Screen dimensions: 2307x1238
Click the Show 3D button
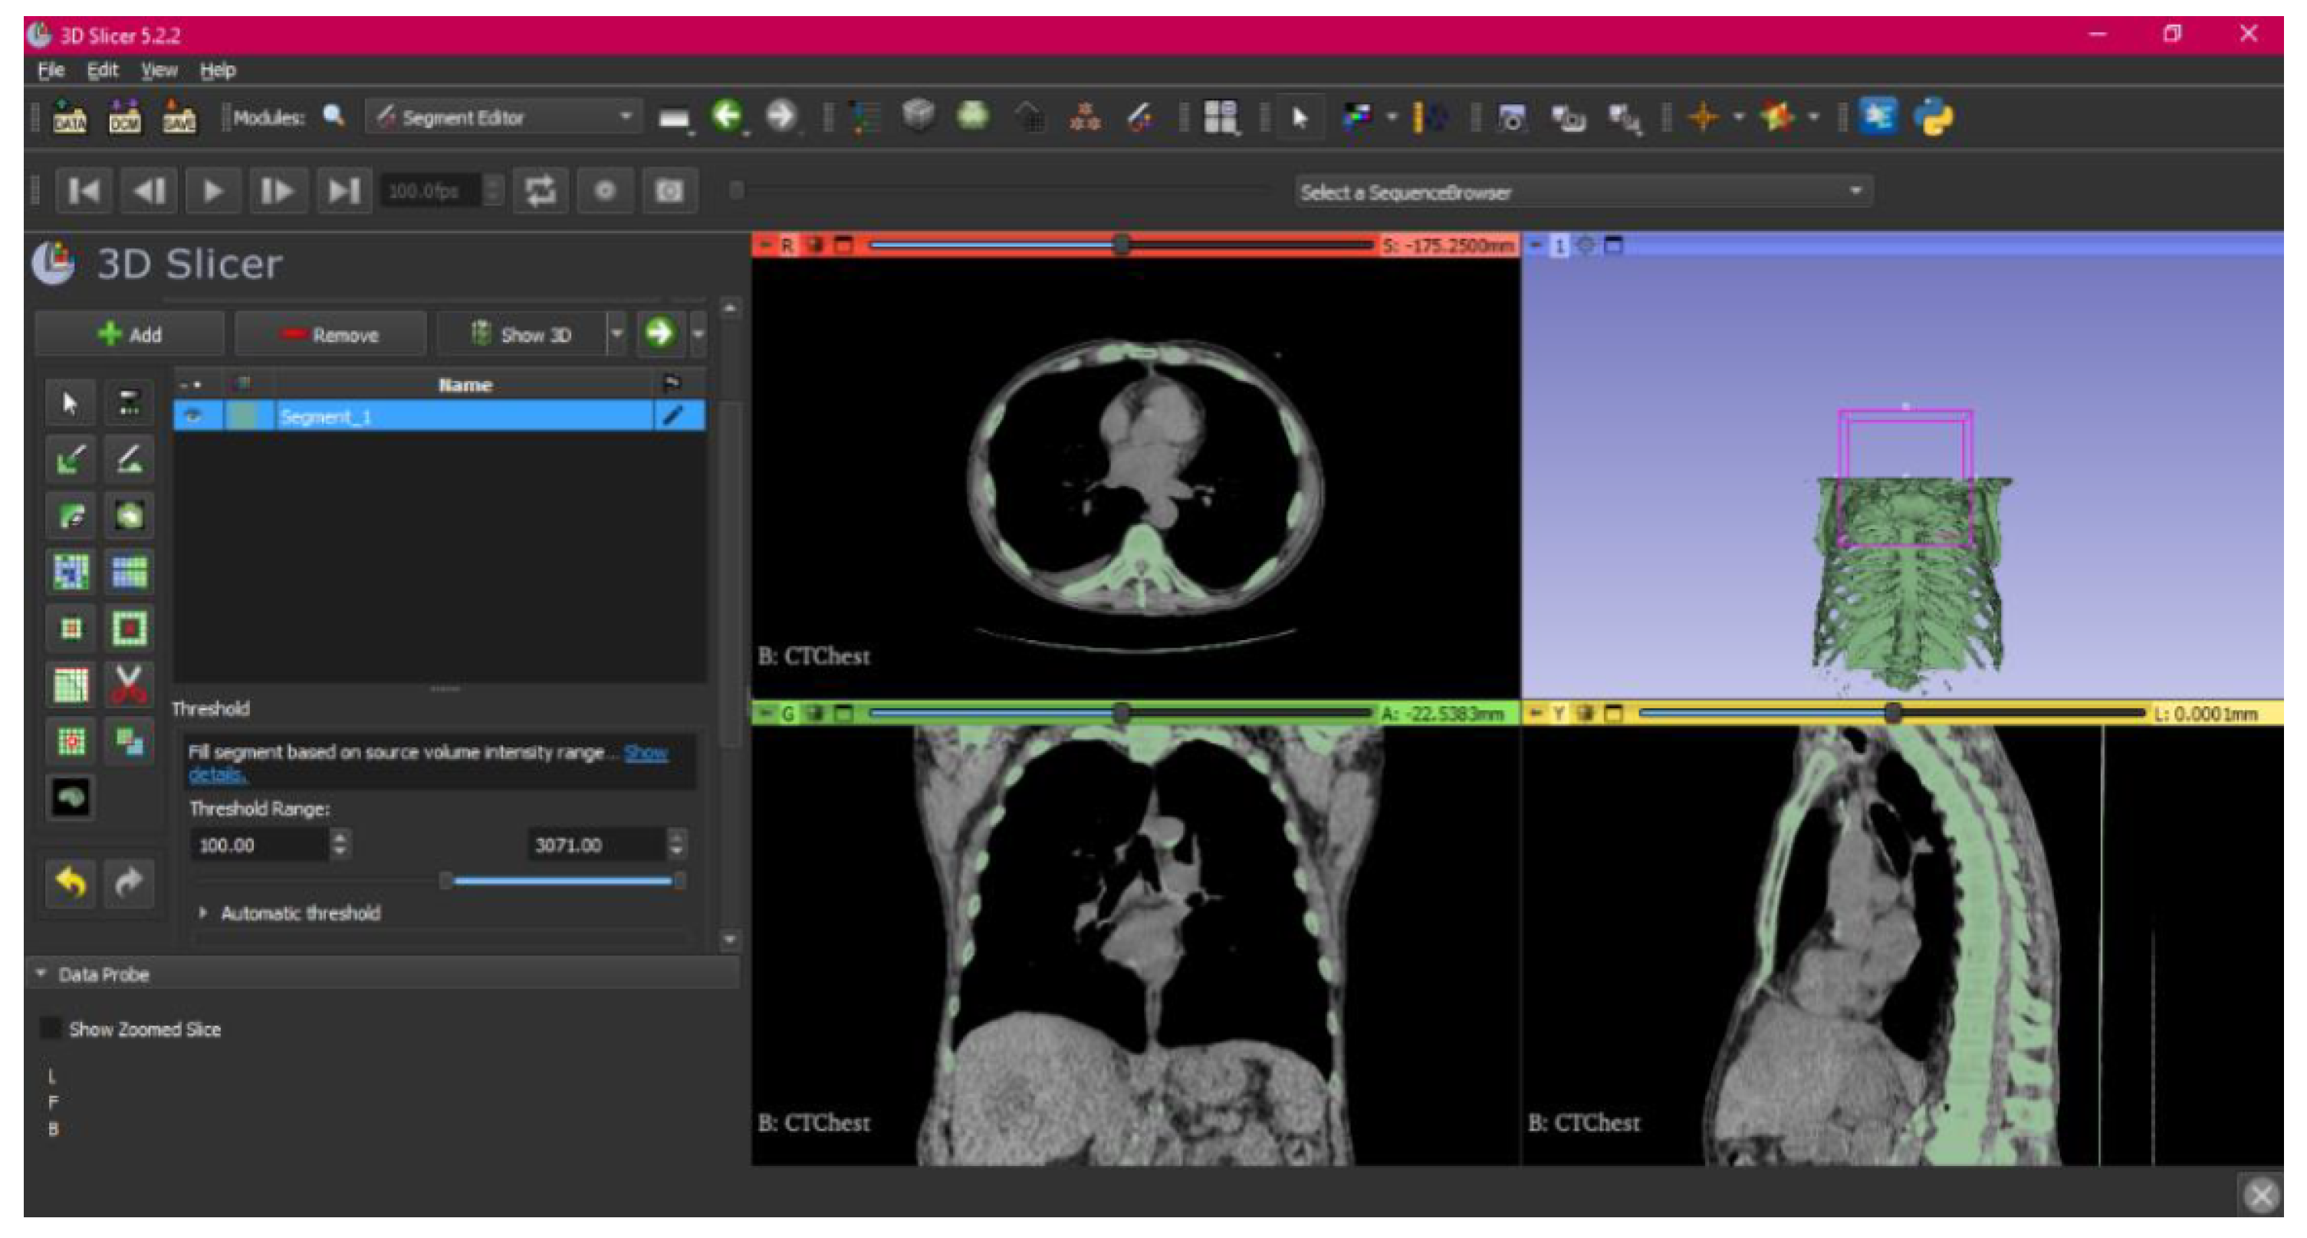tap(521, 335)
